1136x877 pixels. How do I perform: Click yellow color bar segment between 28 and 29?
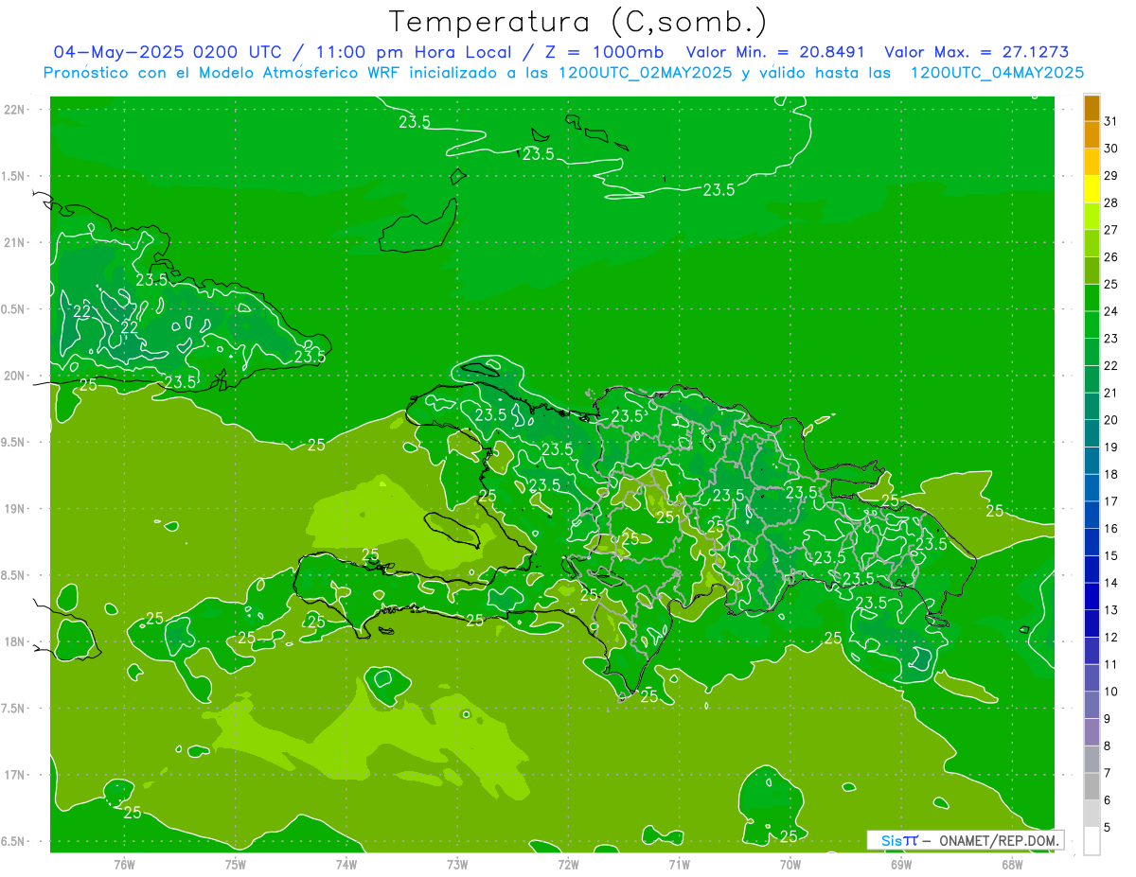[x=1092, y=189]
